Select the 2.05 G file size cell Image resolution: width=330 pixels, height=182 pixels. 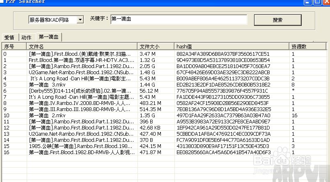[147, 66]
